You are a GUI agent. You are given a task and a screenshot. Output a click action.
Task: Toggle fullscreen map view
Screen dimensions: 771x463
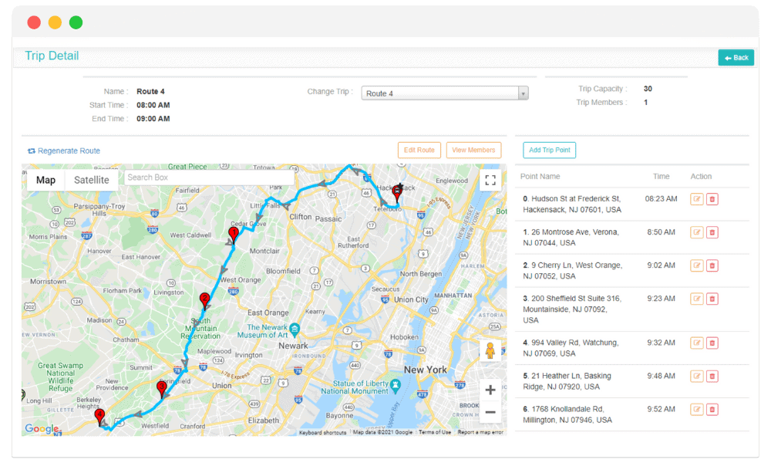490,180
